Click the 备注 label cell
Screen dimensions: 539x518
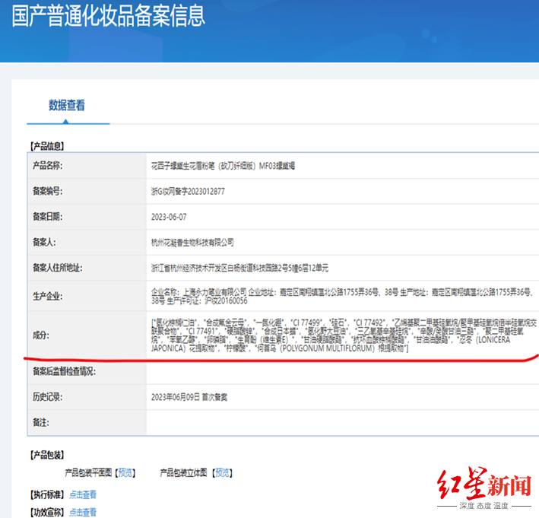(x=87, y=422)
